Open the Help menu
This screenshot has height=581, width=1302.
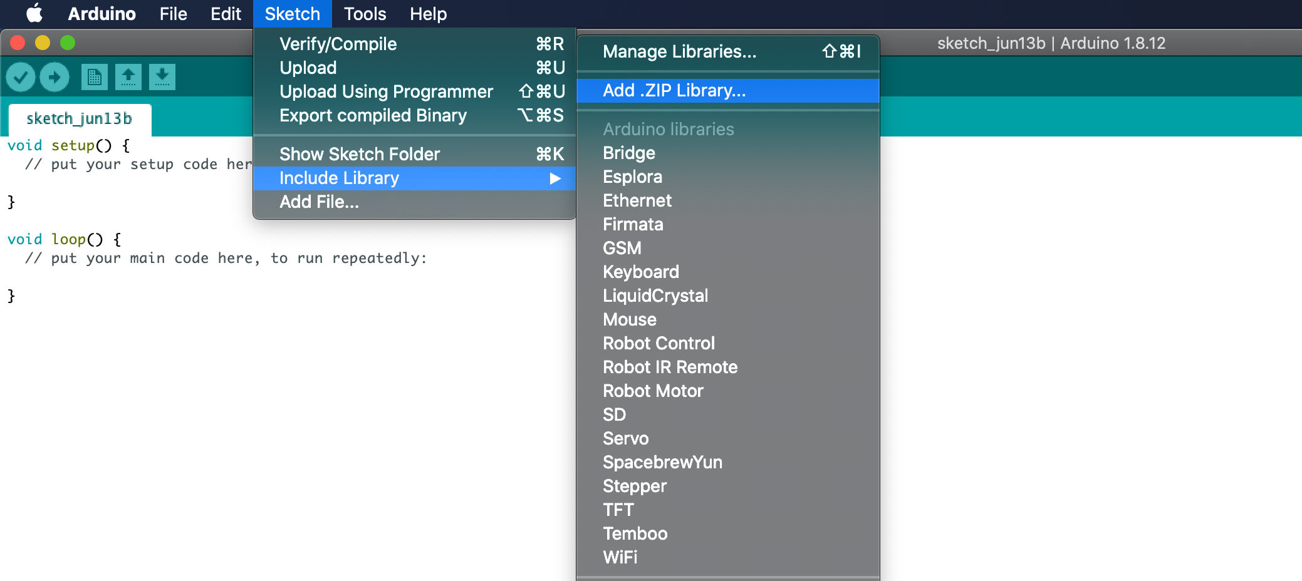pyautogui.click(x=428, y=13)
